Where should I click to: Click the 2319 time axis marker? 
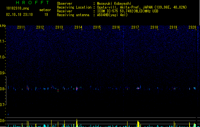173,27
